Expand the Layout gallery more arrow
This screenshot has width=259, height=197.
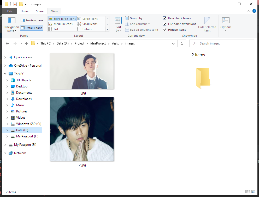107,29
